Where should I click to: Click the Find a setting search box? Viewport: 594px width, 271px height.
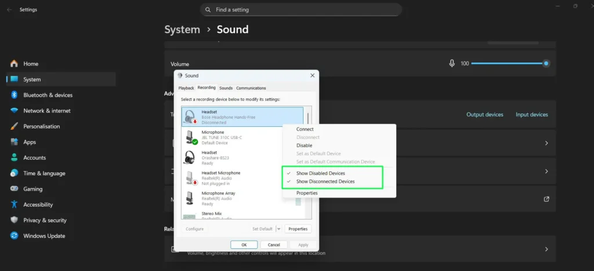coord(301,10)
